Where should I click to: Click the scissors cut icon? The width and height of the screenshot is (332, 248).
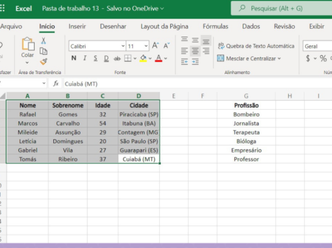click(44, 40)
